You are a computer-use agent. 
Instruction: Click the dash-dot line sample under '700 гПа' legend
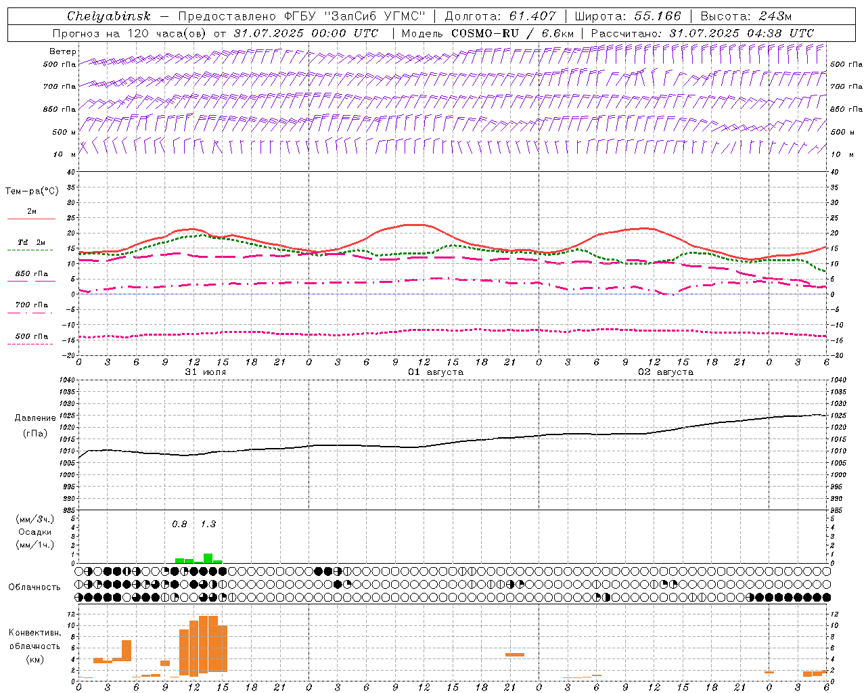30,313
